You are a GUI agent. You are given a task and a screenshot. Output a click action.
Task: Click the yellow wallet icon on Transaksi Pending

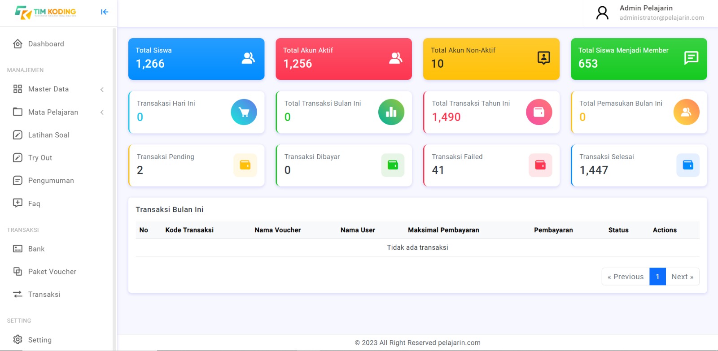245,165
